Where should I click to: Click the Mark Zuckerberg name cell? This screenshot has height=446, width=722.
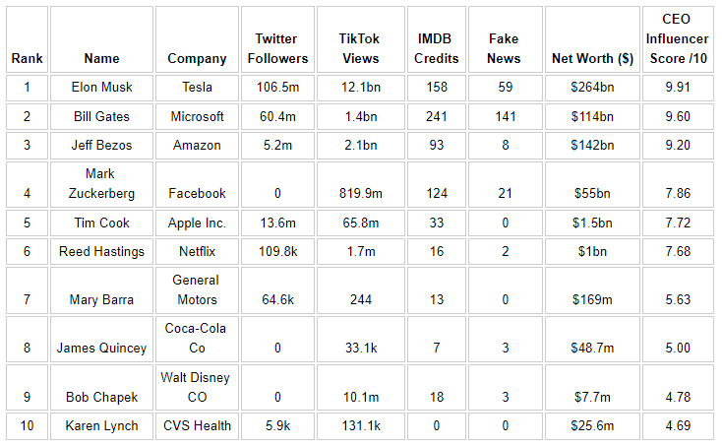pyautogui.click(x=101, y=183)
